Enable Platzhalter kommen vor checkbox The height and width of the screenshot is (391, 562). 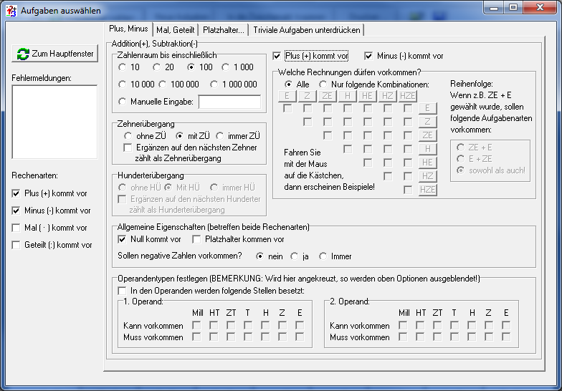click(196, 239)
